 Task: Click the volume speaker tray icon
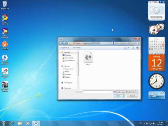click(154, 124)
